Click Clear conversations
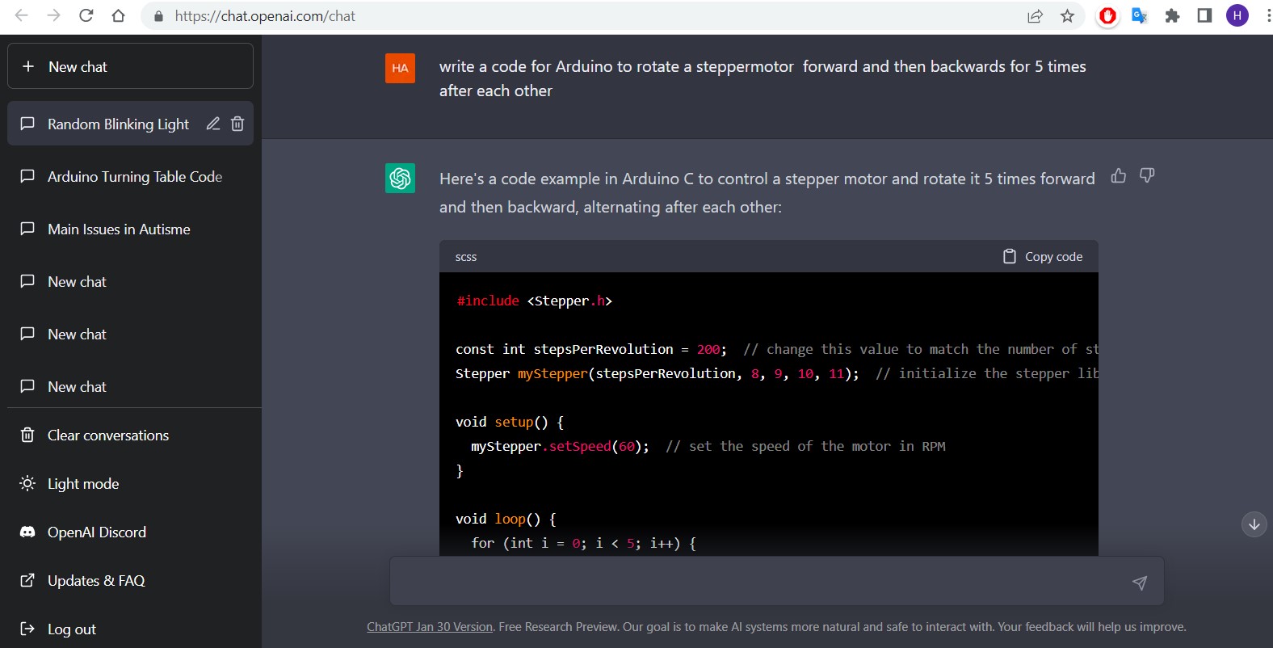 (130, 435)
